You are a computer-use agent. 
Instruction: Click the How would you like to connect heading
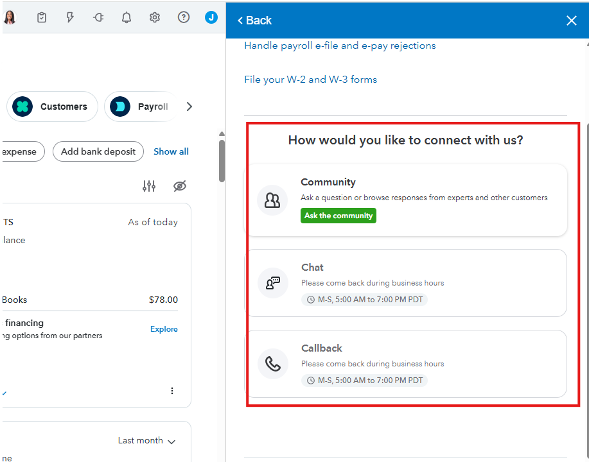(405, 140)
